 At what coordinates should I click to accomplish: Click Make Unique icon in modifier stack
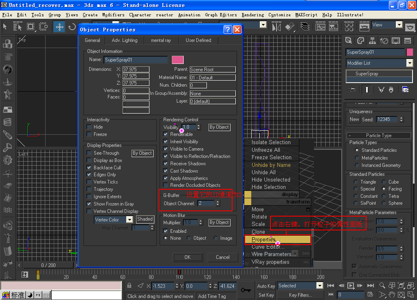[x=381, y=90]
